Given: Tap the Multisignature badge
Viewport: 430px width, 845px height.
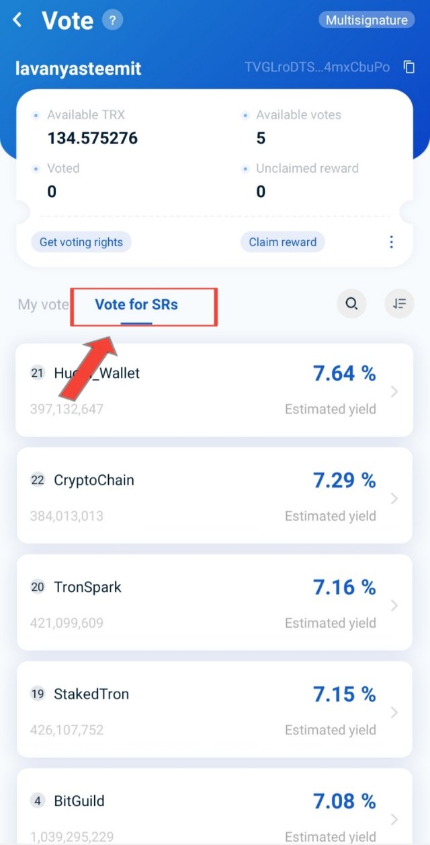Looking at the screenshot, I should (x=367, y=20).
